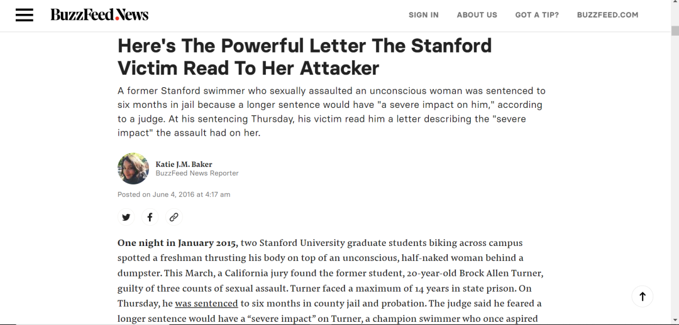Open the Sign In page
Screen dimensions: 679x325
[x=424, y=15]
